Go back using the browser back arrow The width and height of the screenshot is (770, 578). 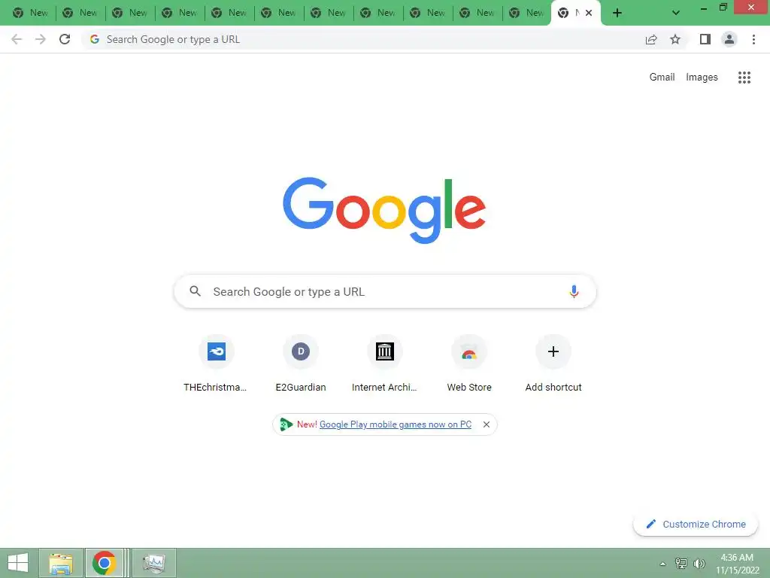click(x=17, y=39)
